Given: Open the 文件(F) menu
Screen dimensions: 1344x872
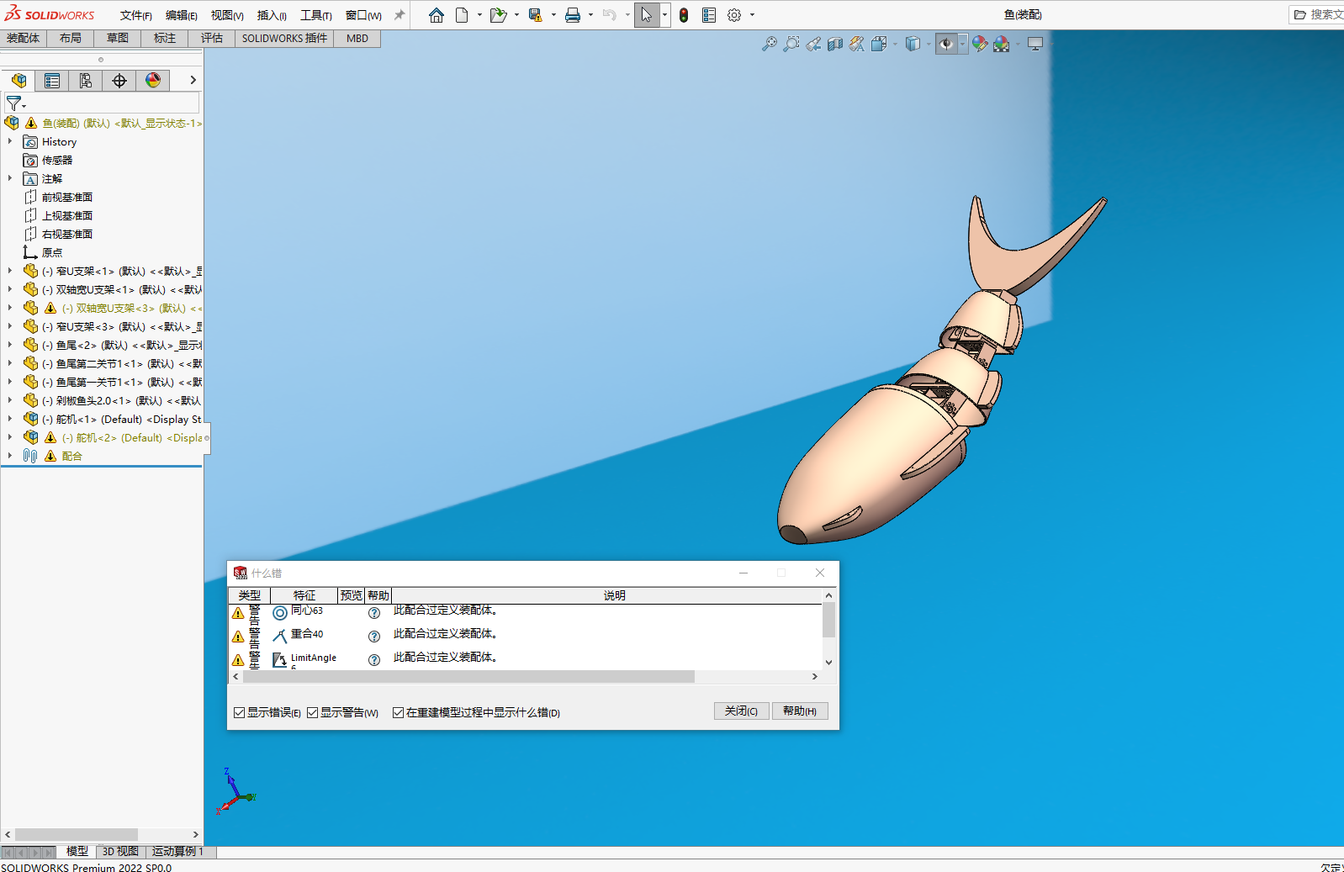Looking at the screenshot, I should (135, 15).
